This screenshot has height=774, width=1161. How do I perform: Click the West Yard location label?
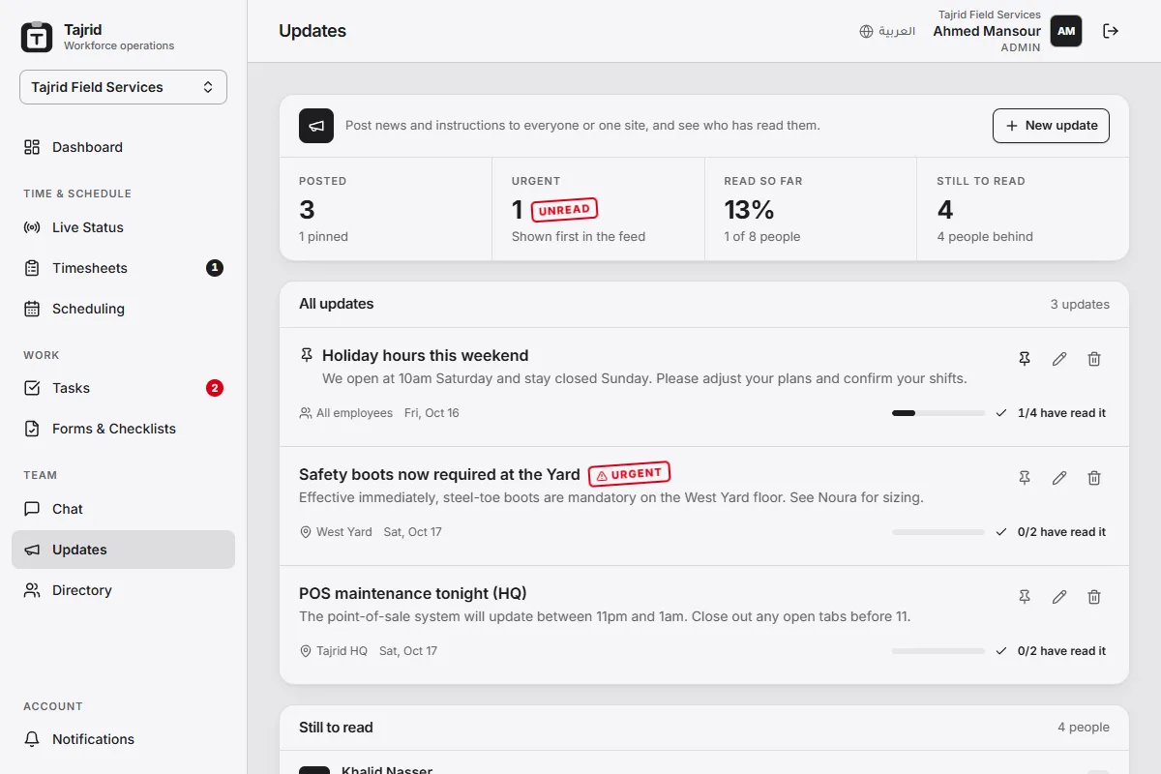point(336,532)
